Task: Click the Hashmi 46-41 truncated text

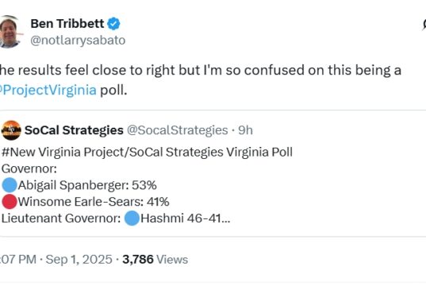Action: point(186,218)
